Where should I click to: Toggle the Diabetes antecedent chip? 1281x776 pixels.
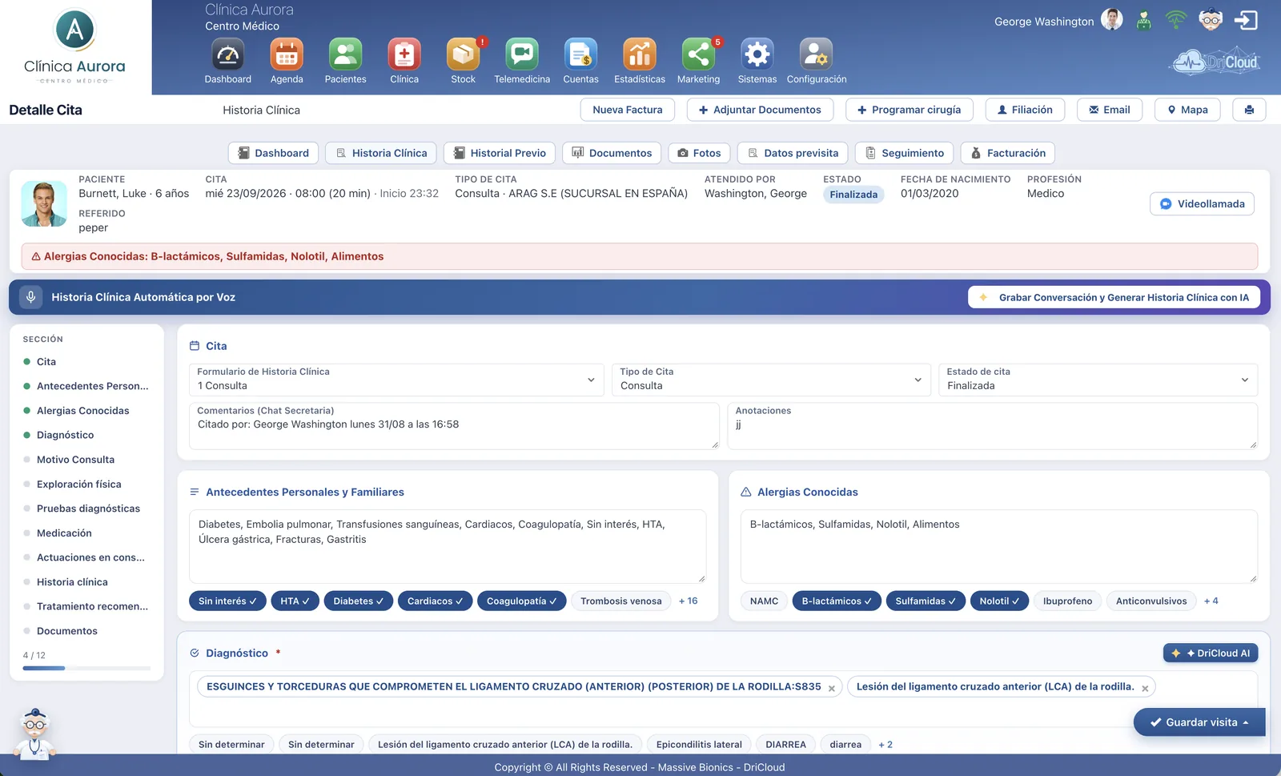pos(358,601)
